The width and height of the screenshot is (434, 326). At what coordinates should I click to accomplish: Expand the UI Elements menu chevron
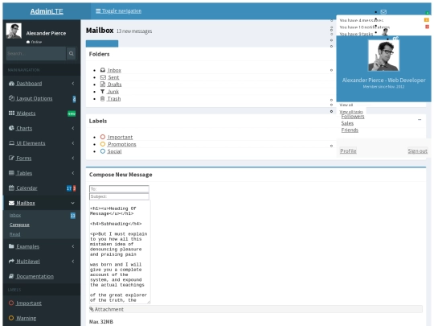pyautogui.click(x=73, y=143)
